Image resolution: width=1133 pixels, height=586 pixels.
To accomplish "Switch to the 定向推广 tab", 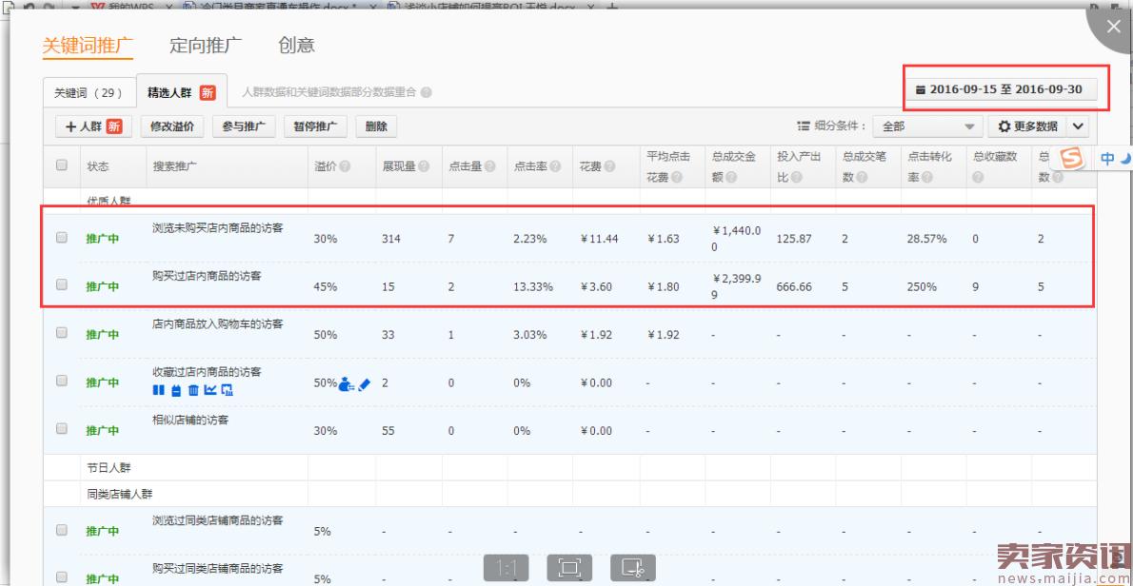I will [205, 45].
